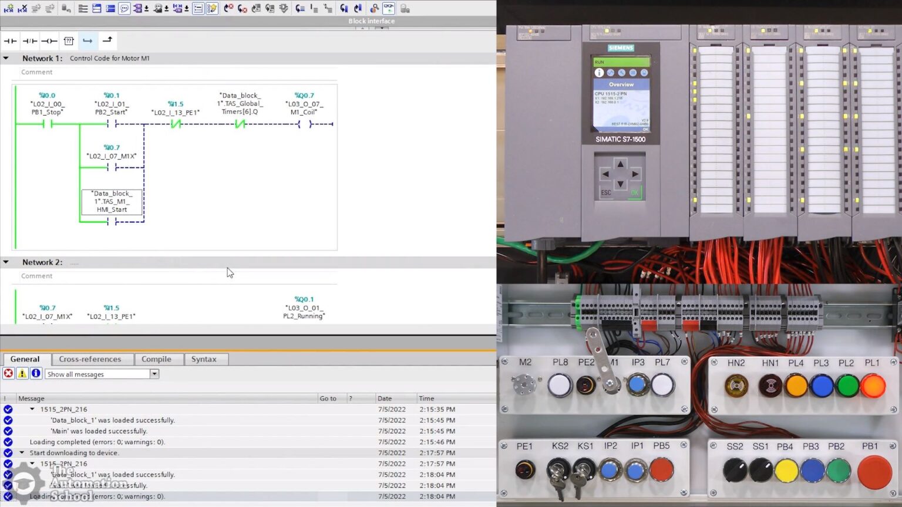This screenshot has width=902, height=507.
Task: Select the normally open contact instruction
Action: (9, 40)
